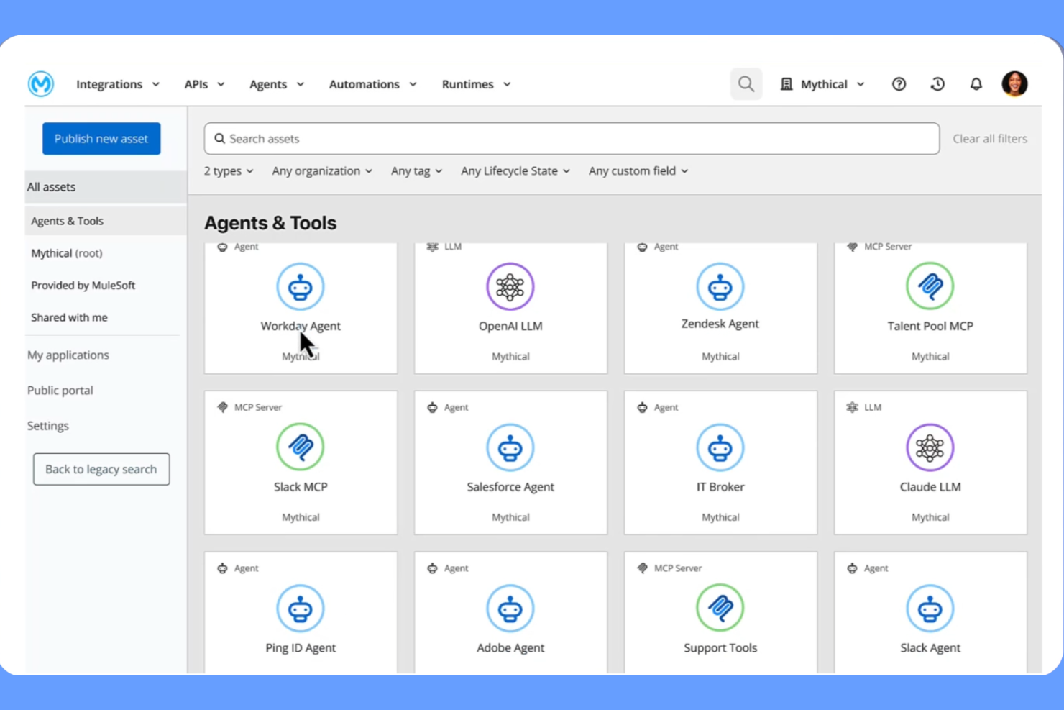Open the Any custom field filter
This screenshot has width=1064, height=710.
[x=638, y=171]
